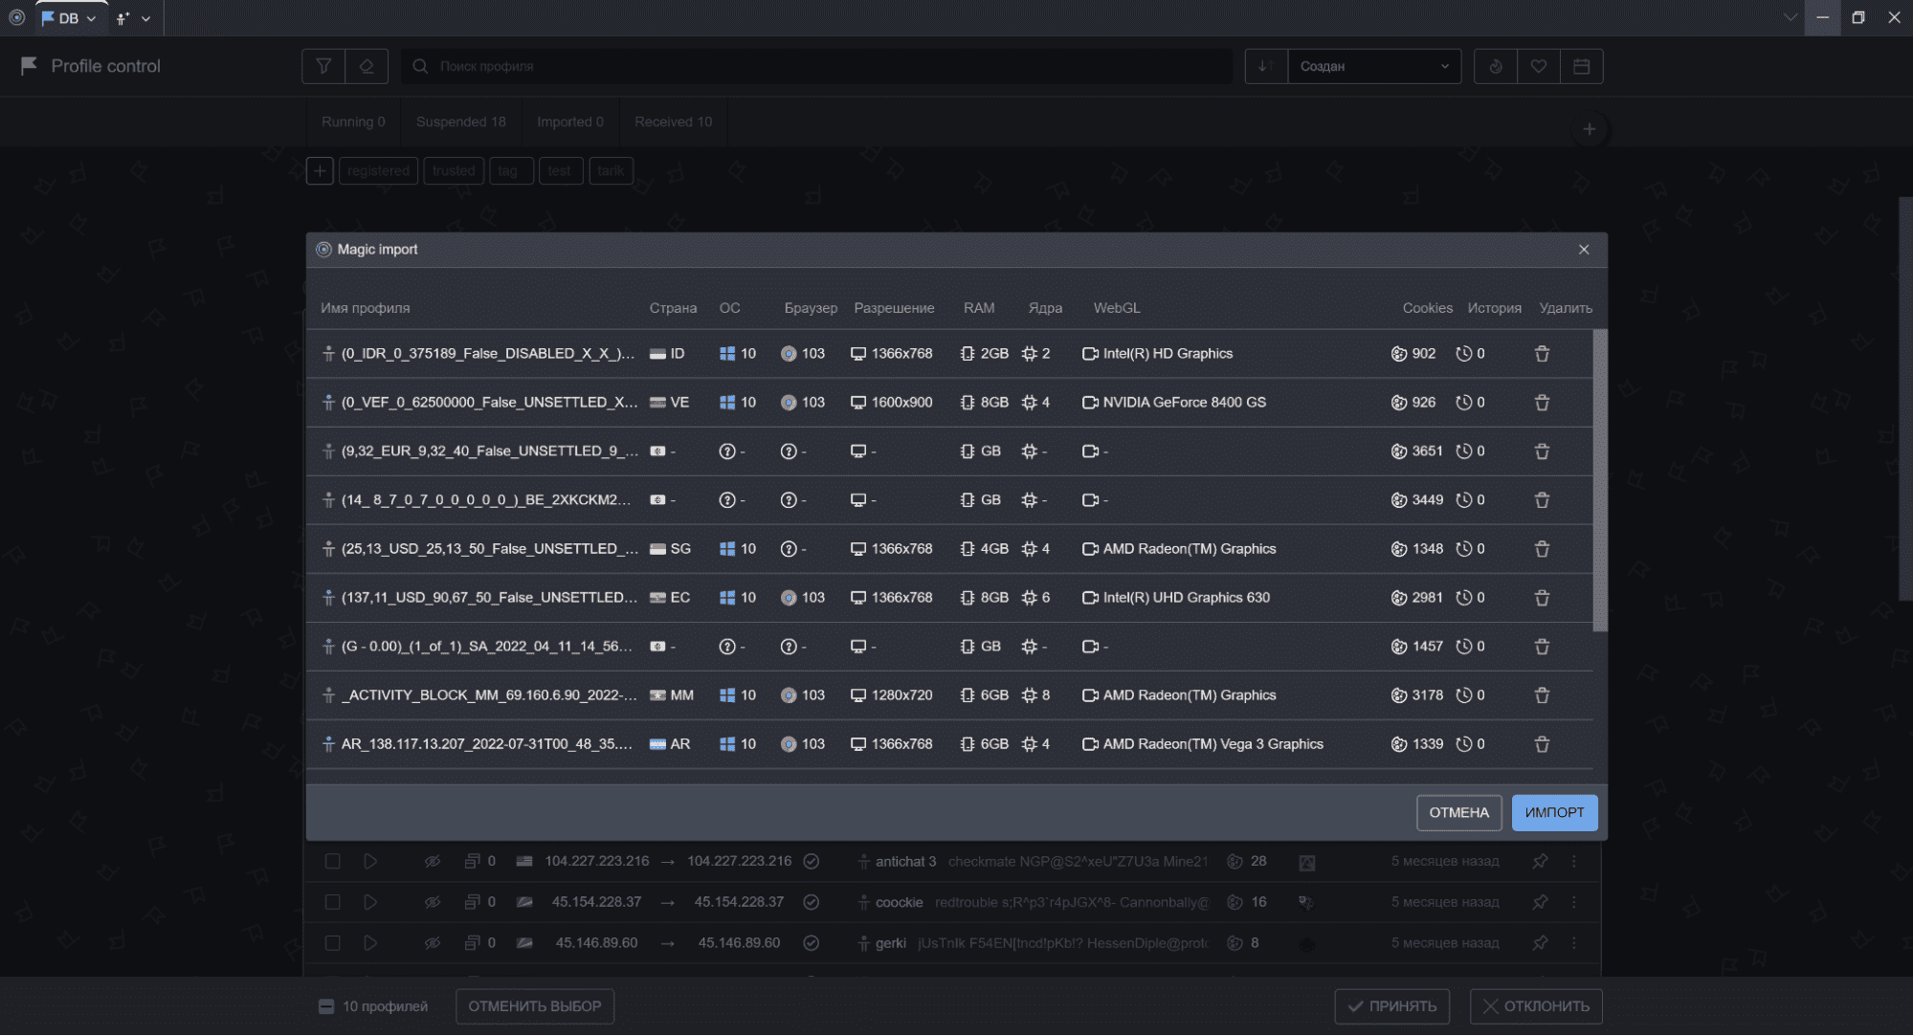1913x1036 pixels.
Task: Click the ПРИНЯТЬ button
Action: click(1392, 1006)
